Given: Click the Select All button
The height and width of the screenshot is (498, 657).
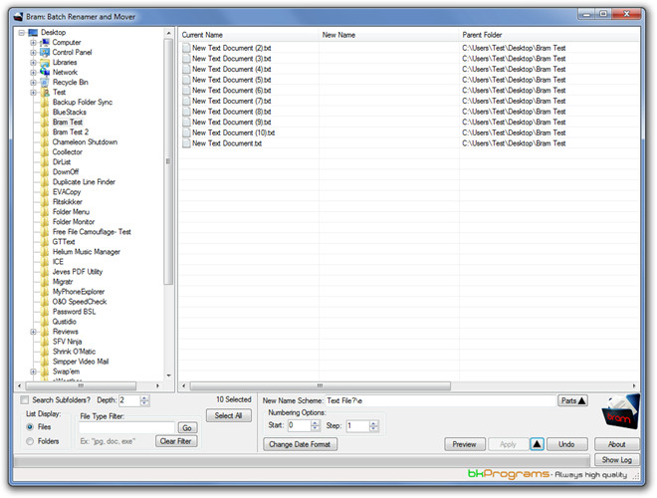Looking at the screenshot, I should [x=228, y=415].
